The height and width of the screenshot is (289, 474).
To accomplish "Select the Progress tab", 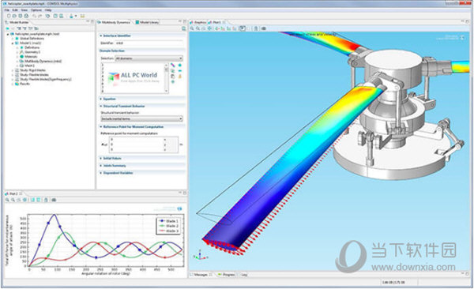I will [227, 275].
